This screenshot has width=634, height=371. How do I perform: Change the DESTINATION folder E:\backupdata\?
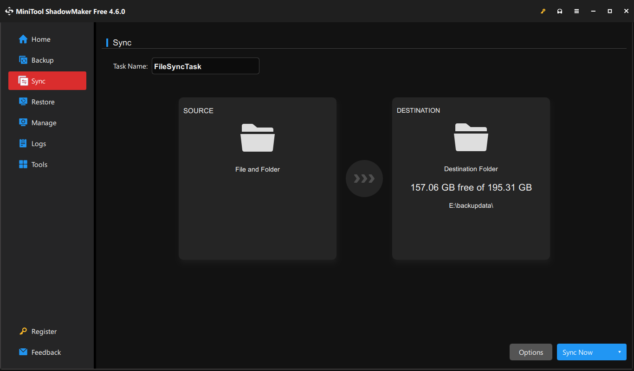[x=471, y=148]
